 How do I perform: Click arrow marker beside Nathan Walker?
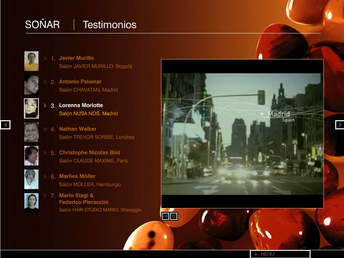(x=45, y=129)
